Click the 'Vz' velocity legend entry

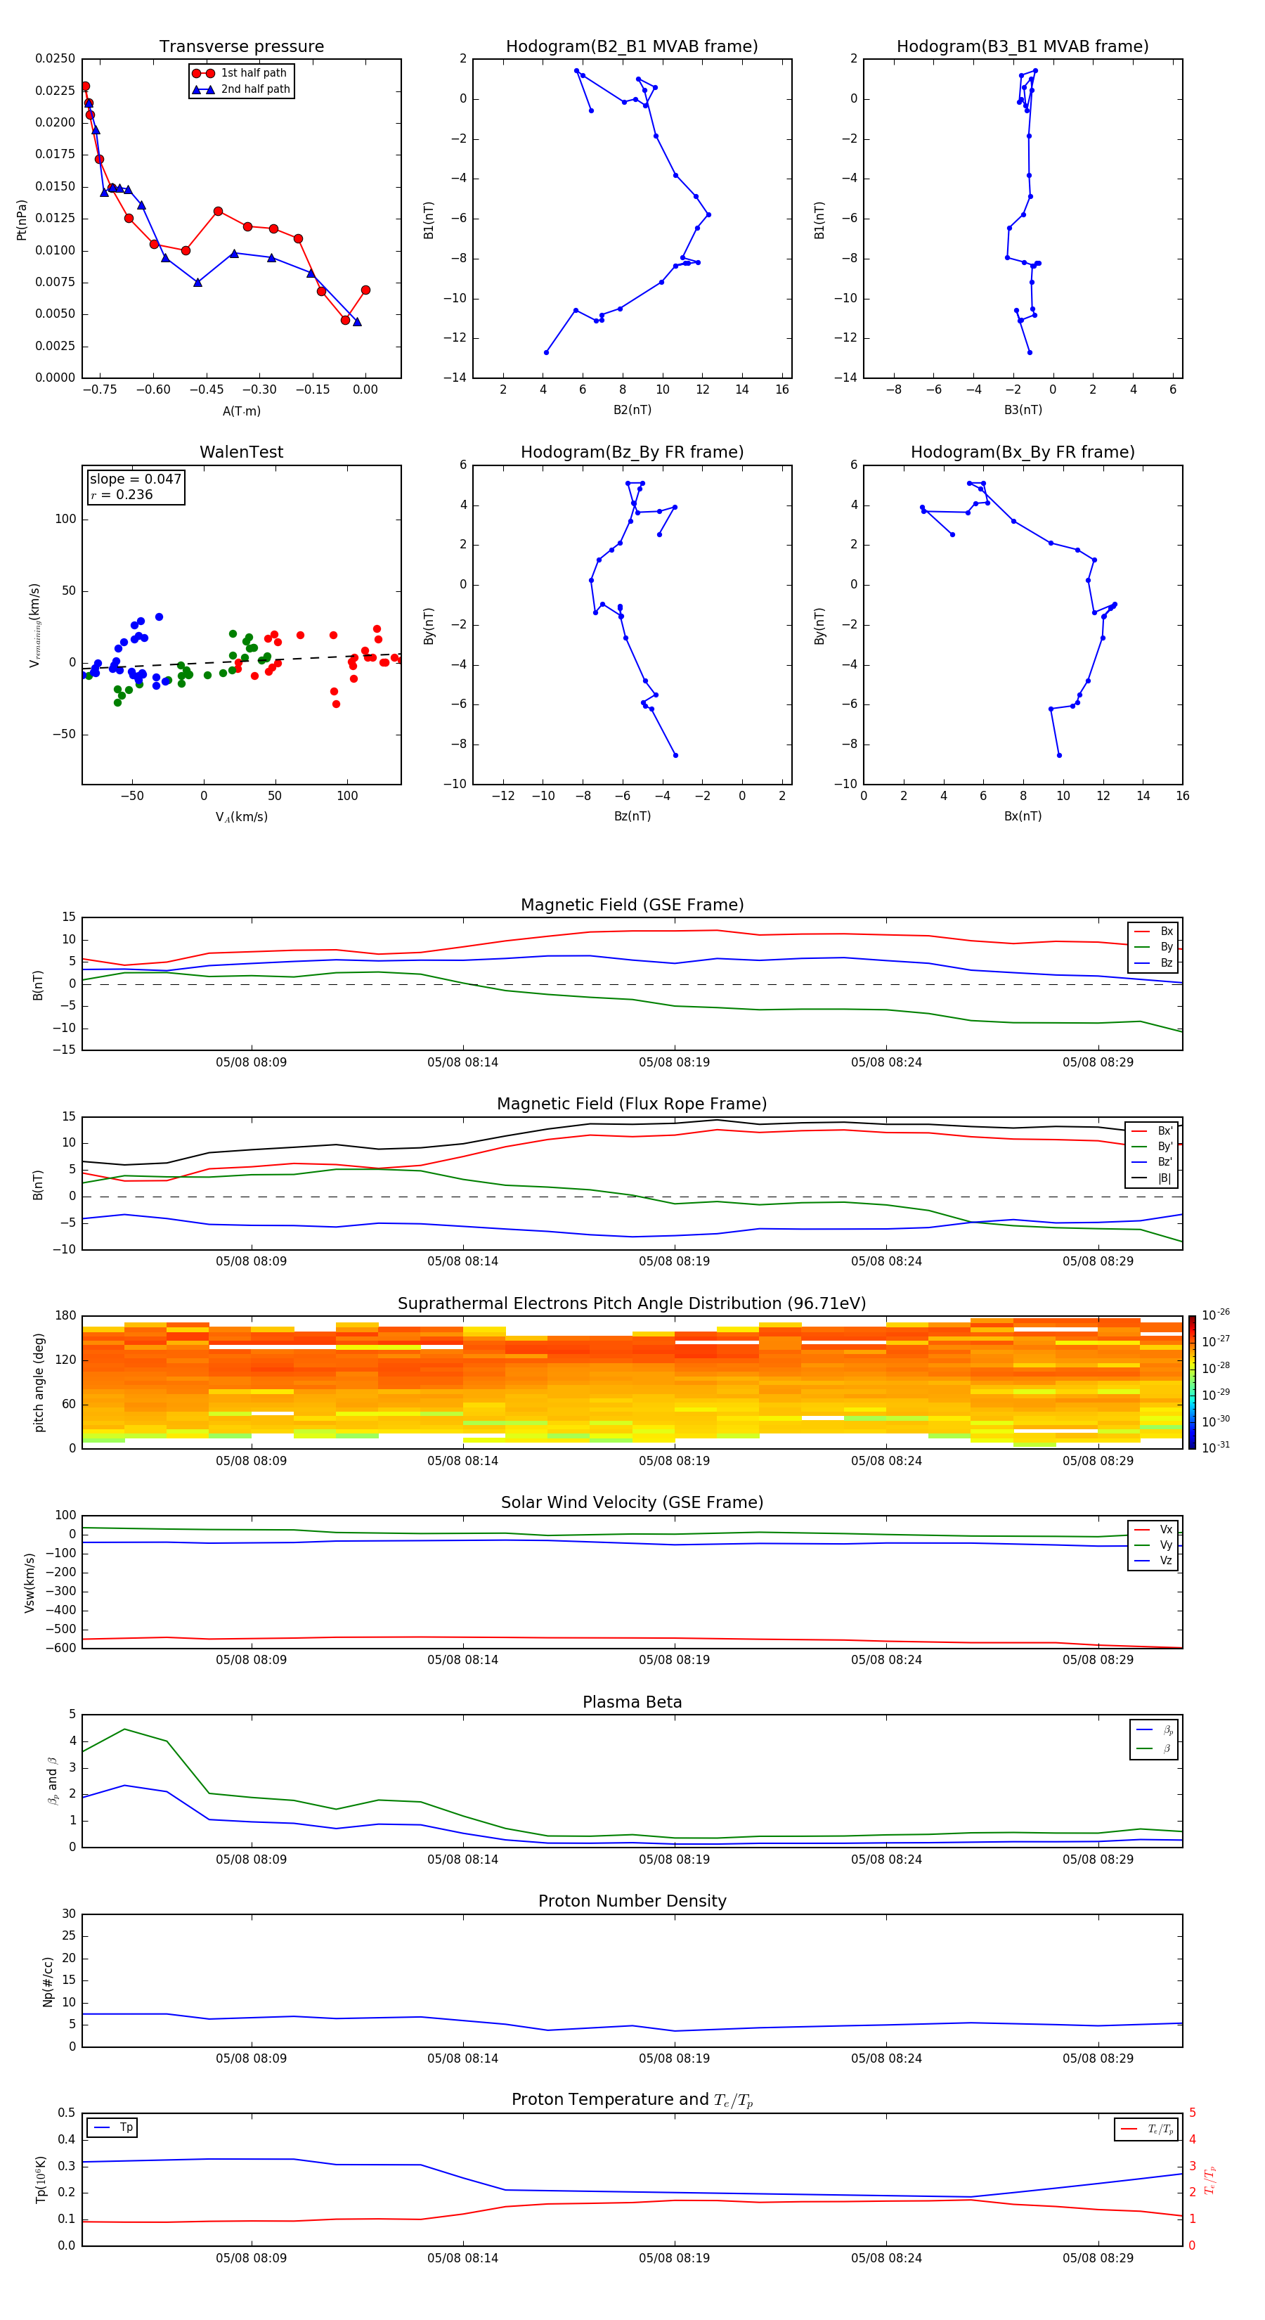point(1153,1561)
